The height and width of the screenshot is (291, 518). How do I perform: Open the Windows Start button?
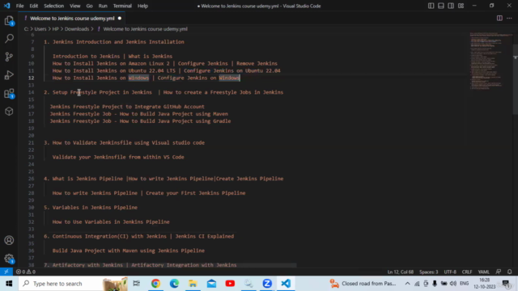[9, 284]
